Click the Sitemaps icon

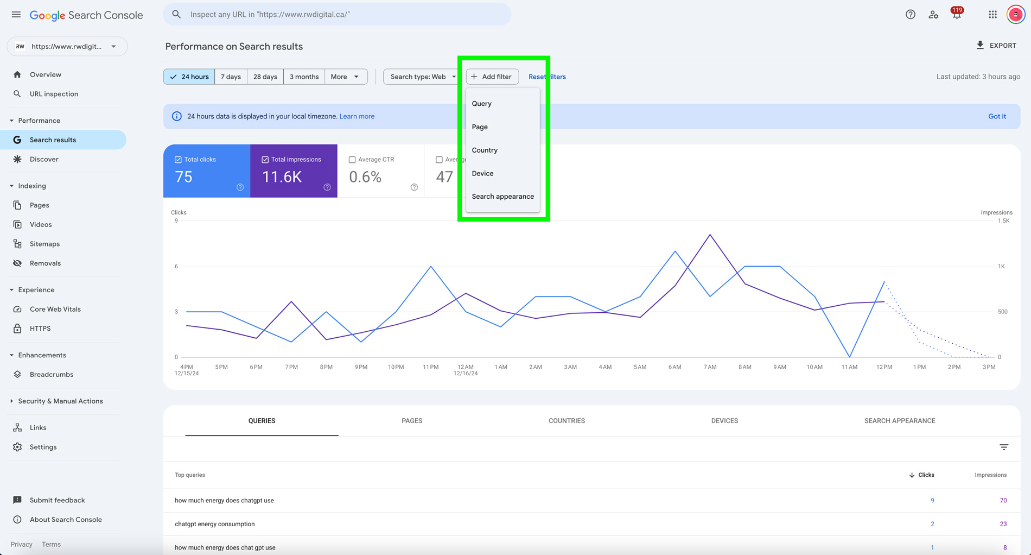click(17, 244)
